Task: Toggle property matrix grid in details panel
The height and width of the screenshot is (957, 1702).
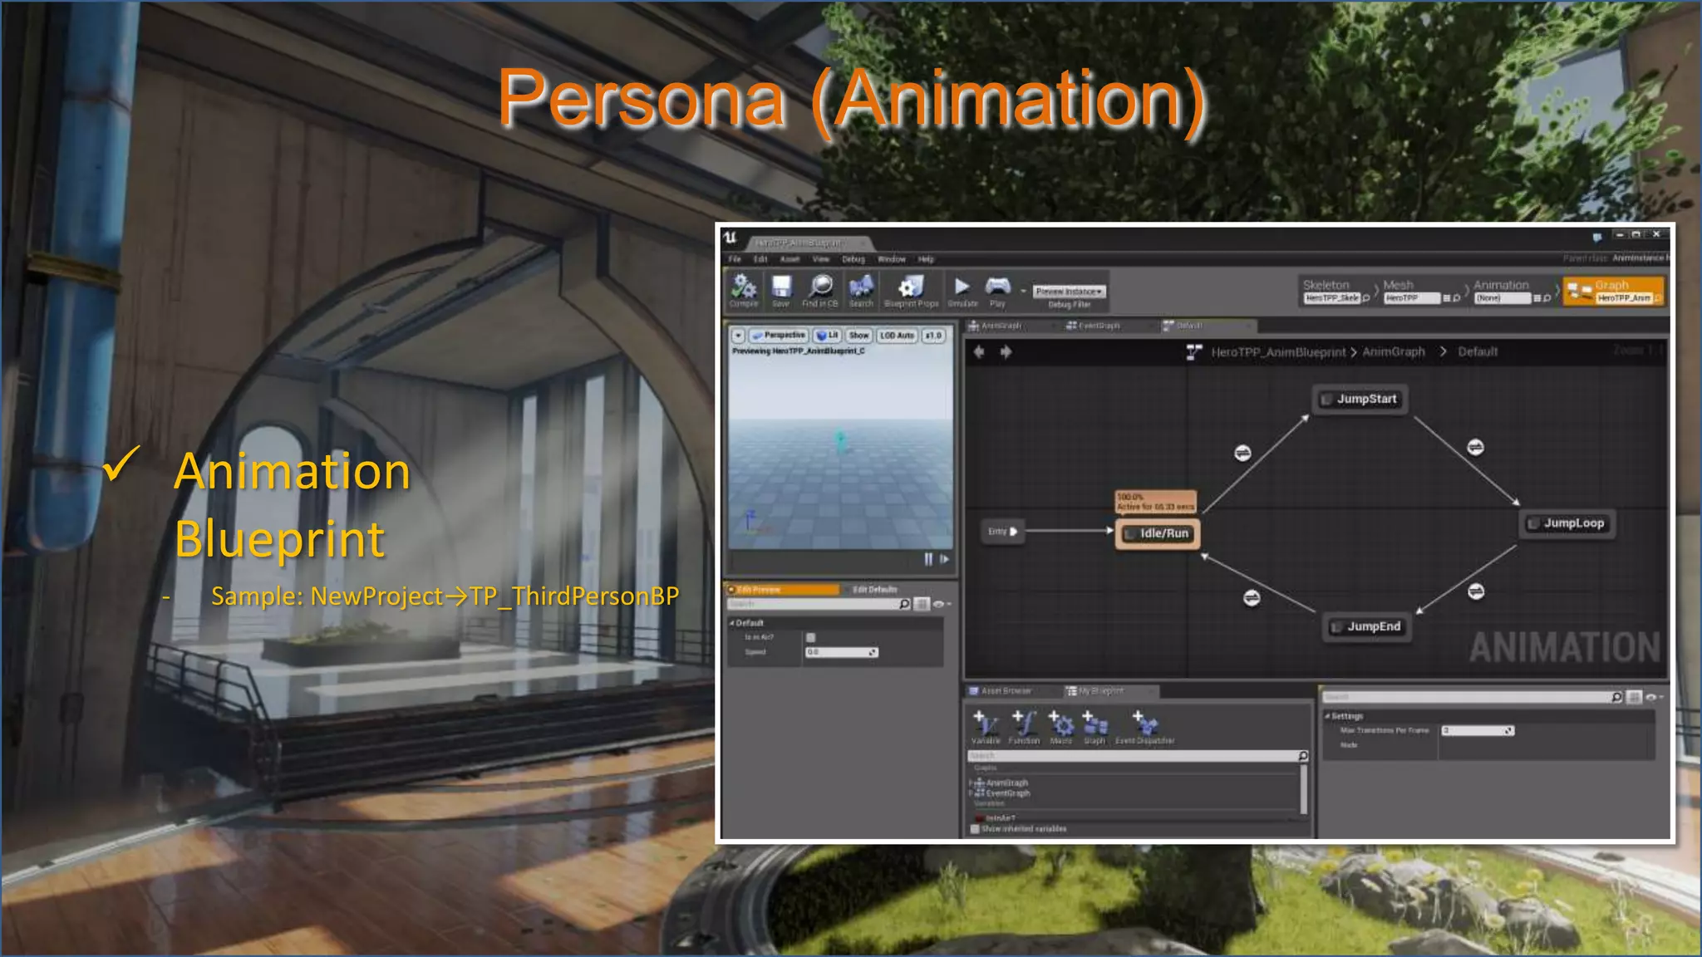Action: click(x=1634, y=697)
